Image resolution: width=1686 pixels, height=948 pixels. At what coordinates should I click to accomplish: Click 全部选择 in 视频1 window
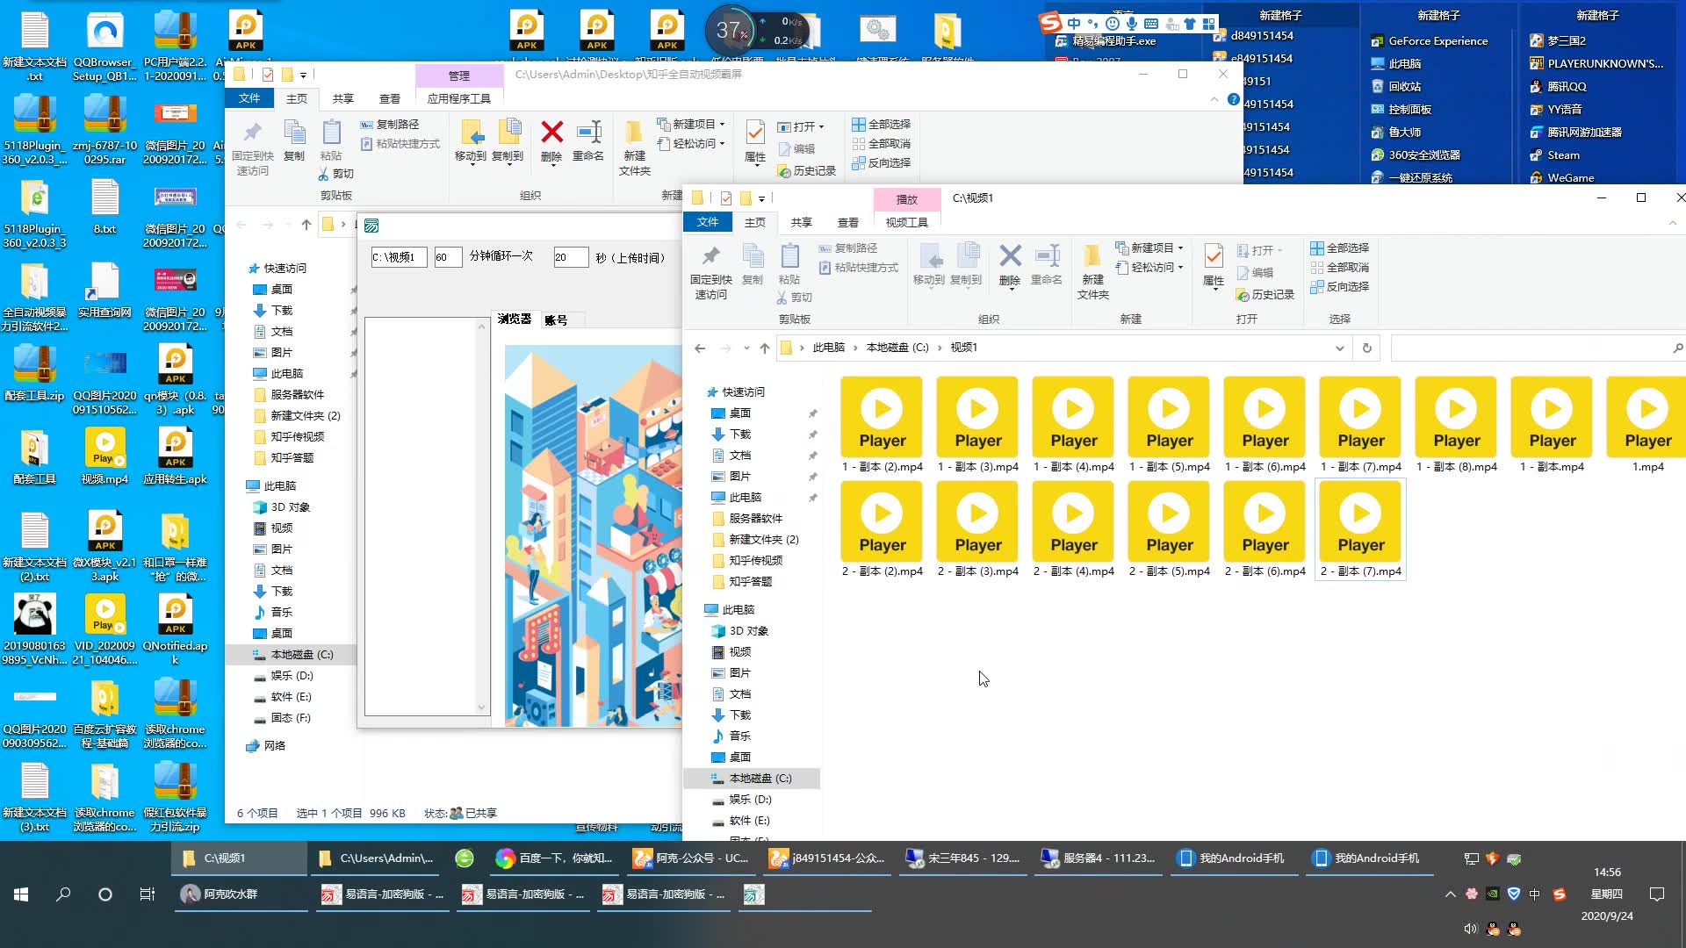pos(1339,248)
